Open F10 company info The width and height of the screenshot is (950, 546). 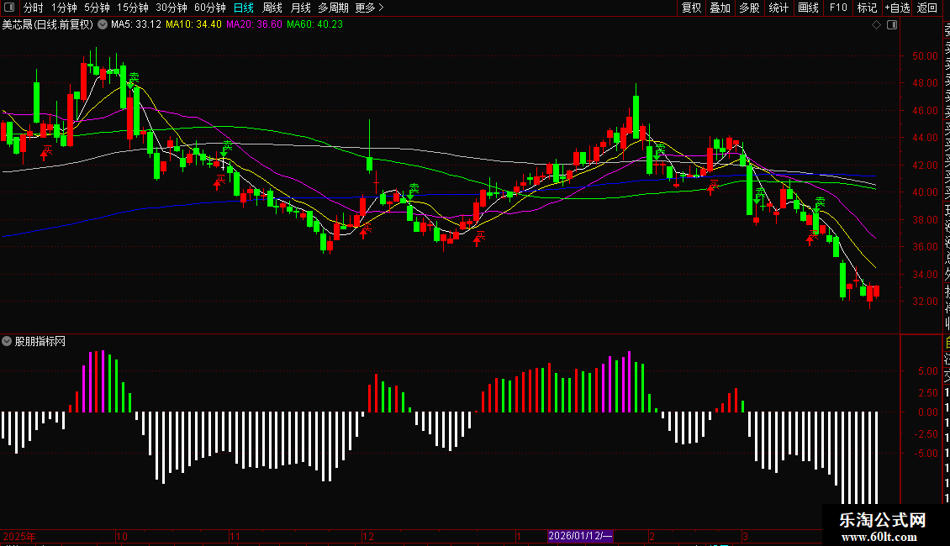838,8
